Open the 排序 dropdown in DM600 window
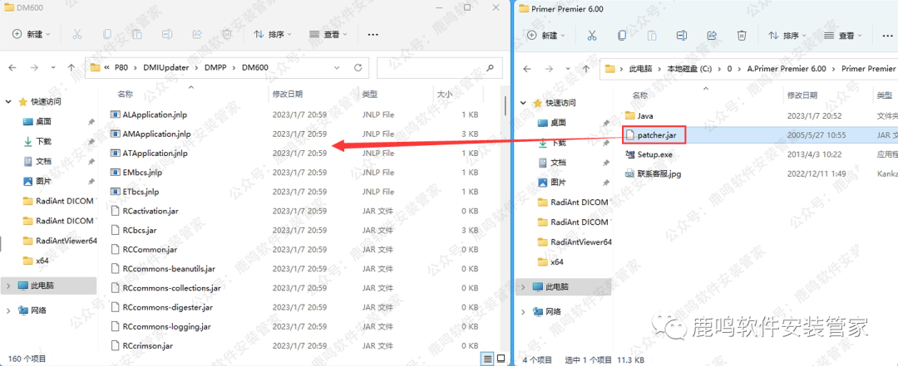 273,34
